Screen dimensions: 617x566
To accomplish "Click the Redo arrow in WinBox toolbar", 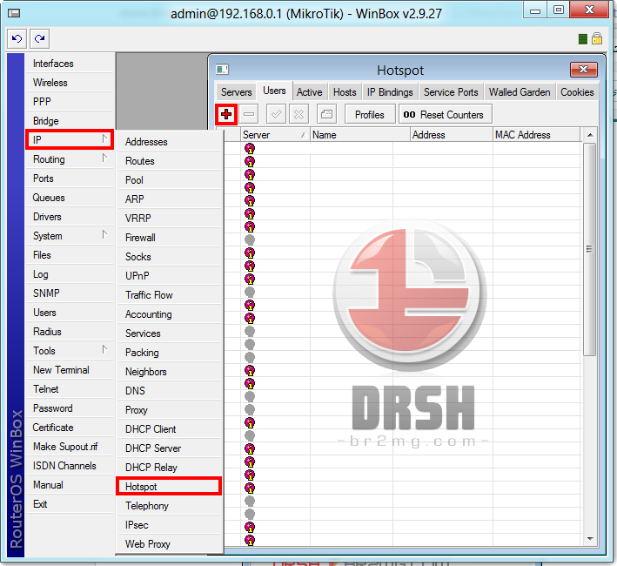I will pyautogui.click(x=39, y=38).
